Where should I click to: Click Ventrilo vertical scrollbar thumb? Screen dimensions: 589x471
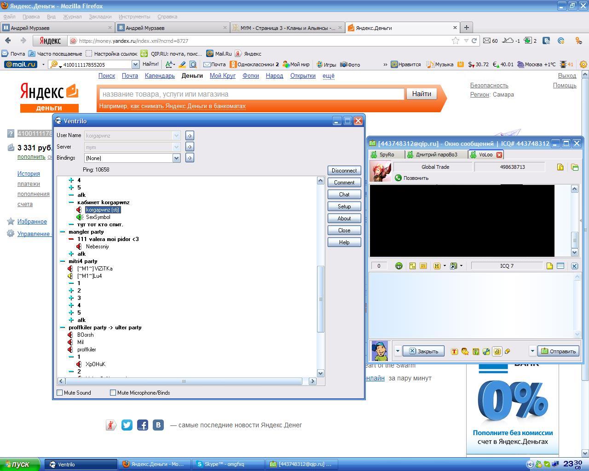(x=321, y=299)
